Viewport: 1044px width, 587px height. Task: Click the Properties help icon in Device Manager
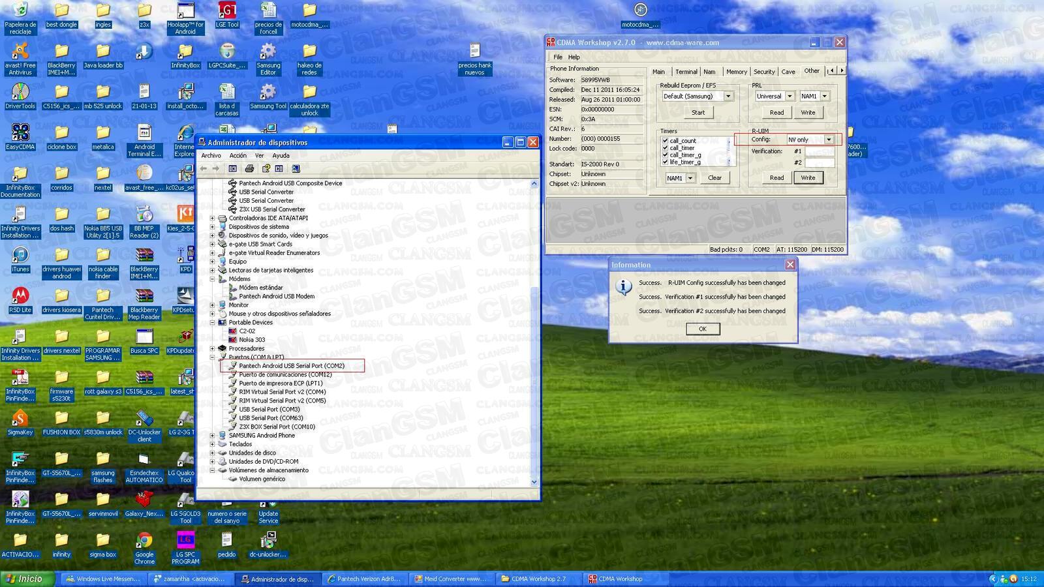tap(266, 168)
